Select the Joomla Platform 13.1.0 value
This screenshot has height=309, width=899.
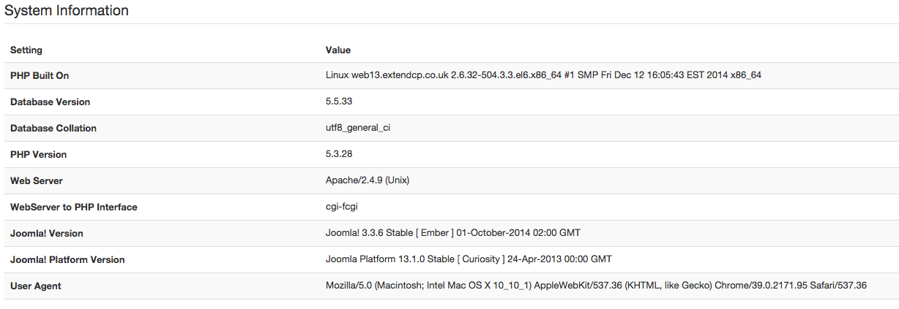pyautogui.click(x=469, y=259)
